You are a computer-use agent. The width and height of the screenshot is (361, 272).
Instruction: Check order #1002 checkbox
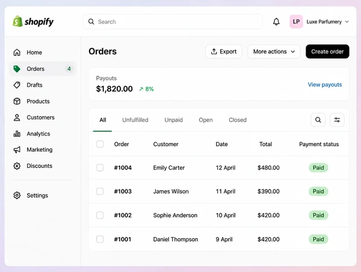100,215
